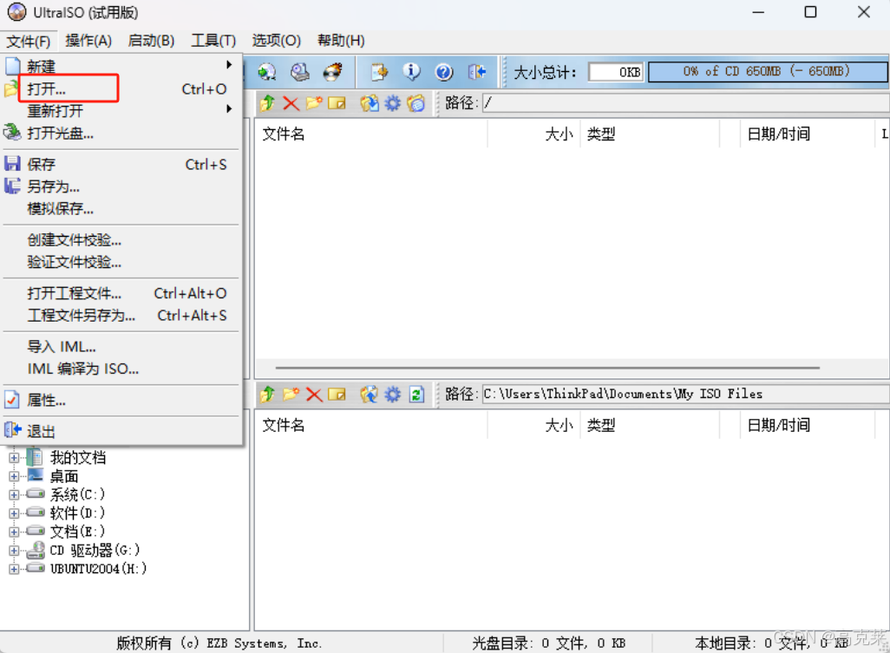Image resolution: width=890 pixels, height=653 pixels.
Task: Click status text 光盘目录: 0 文件, 0 KB
Action: [548, 643]
